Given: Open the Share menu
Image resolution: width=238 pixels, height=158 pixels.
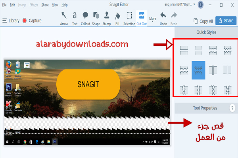Looking at the screenshot, I should [x=45, y=5].
